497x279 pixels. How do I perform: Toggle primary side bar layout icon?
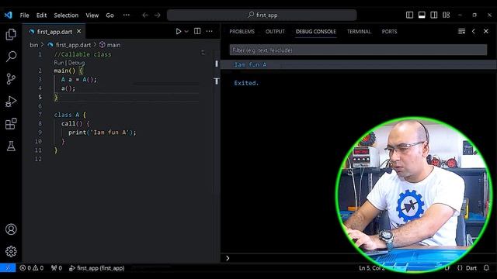(409, 15)
